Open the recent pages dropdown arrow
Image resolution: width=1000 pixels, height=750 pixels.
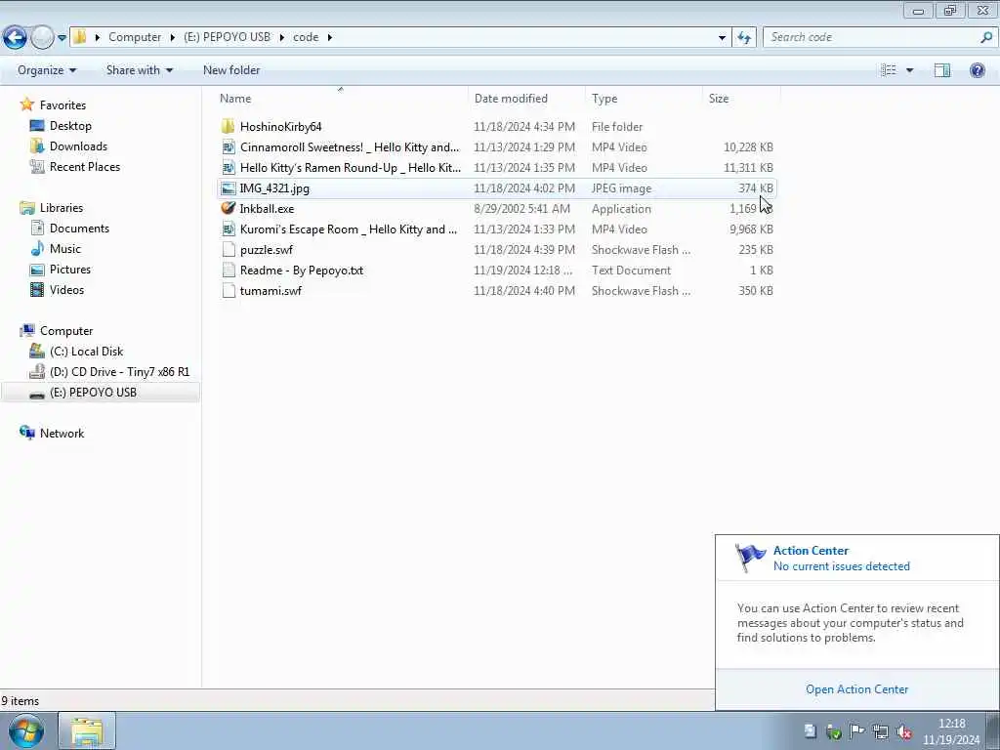[62, 38]
